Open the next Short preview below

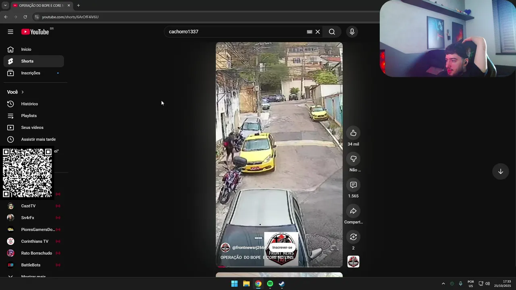coord(279,275)
